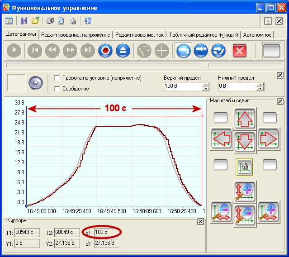Shift graph left with the left arrow
The image size is (289, 257).
pos(221,139)
